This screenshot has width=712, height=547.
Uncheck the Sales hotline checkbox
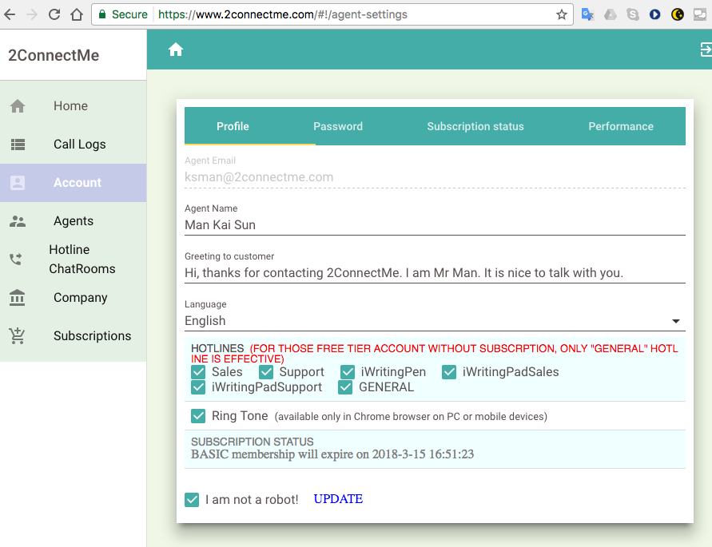[198, 372]
